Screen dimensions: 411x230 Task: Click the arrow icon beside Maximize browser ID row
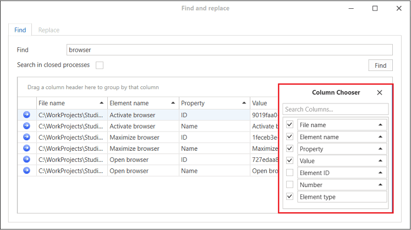point(27,138)
